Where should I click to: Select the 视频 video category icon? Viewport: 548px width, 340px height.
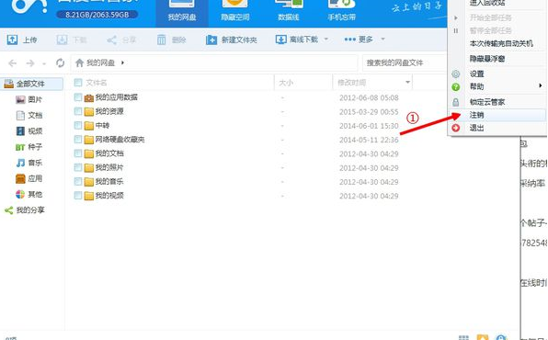[x=20, y=131]
